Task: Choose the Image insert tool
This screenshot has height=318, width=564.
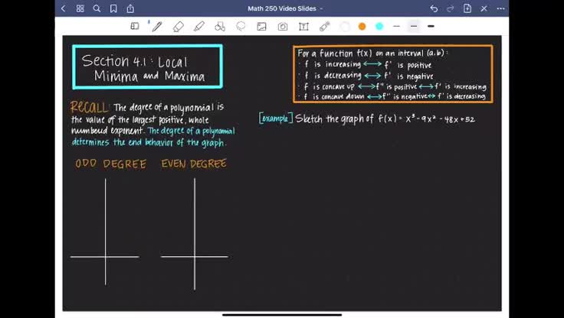Action: click(262, 26)
